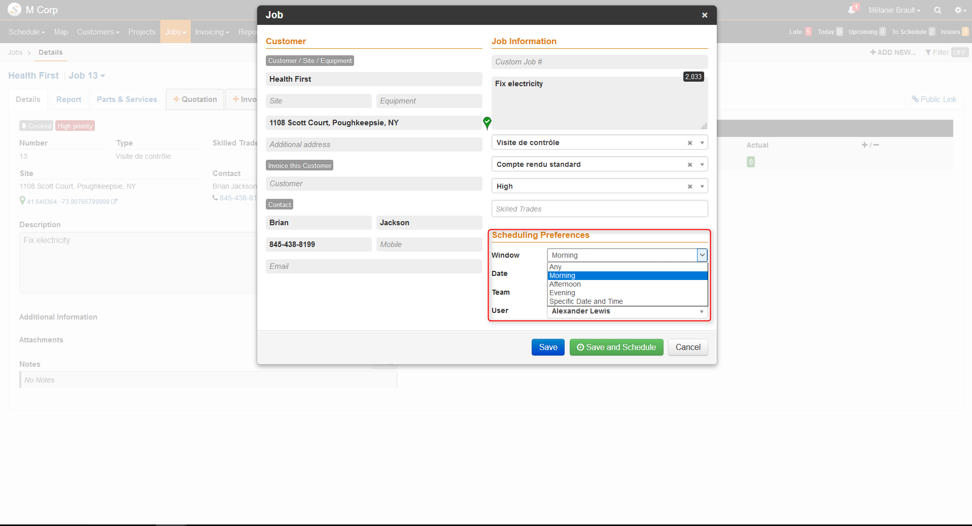Click the Fix electricity description box
The width and height of the screenshot is (972, 526).
click(600, 103)
